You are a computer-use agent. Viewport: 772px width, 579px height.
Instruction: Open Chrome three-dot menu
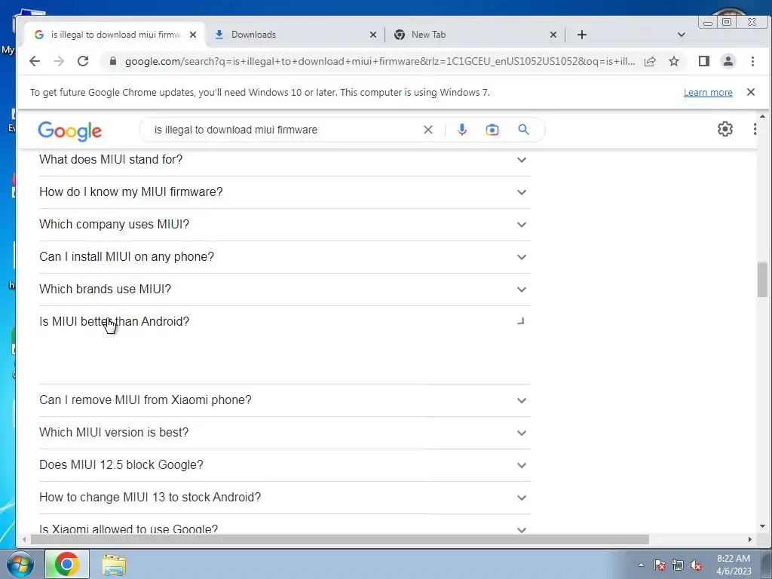[752, 61]
